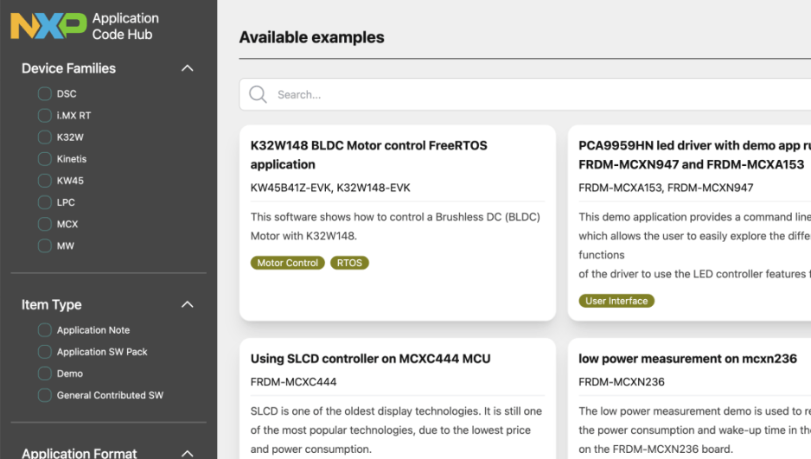Check the MW device family

tap(44, 245)
